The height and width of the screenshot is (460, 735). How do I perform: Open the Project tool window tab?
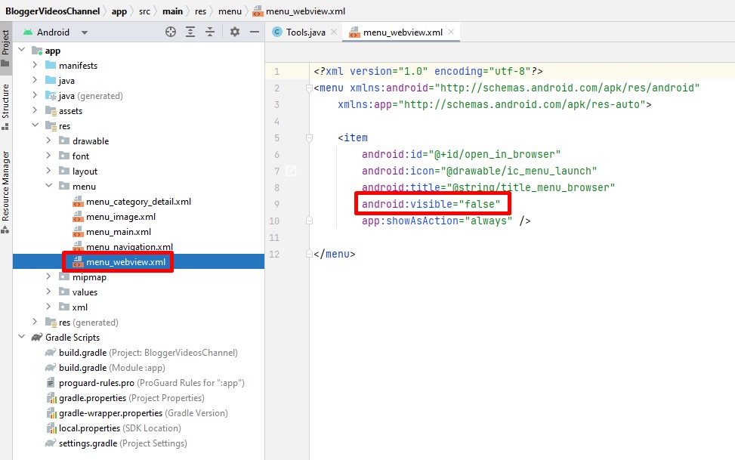click(5, 48)
